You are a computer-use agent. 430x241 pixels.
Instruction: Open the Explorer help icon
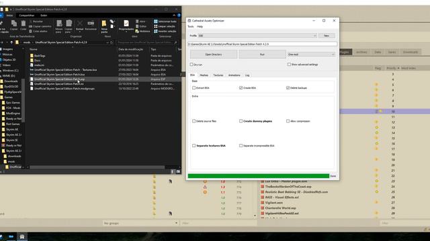coord(179,15)
